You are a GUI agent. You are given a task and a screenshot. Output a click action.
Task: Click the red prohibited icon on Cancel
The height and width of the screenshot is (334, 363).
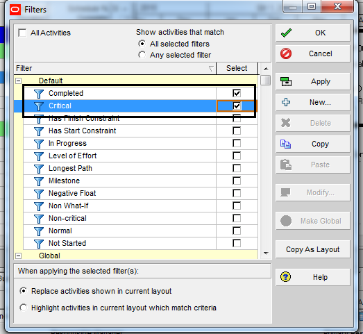pyautogui.click(x=286, y=53)
